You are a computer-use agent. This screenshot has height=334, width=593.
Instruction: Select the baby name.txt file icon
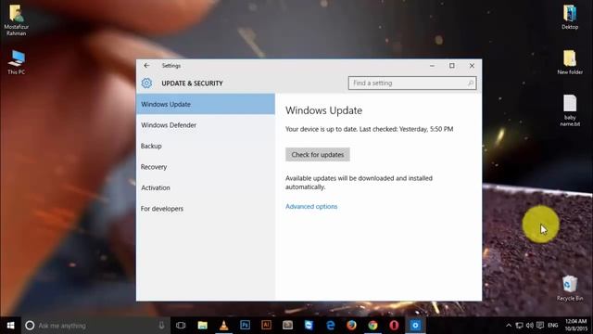coord(570,110)
